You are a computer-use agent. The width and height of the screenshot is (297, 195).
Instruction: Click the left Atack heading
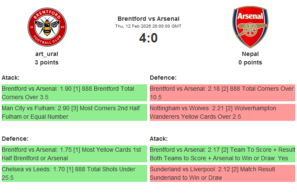point(11,78)
